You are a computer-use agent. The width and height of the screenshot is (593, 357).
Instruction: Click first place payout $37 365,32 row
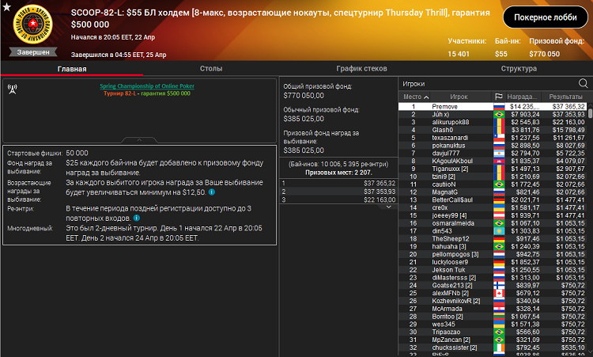(338, 183)
